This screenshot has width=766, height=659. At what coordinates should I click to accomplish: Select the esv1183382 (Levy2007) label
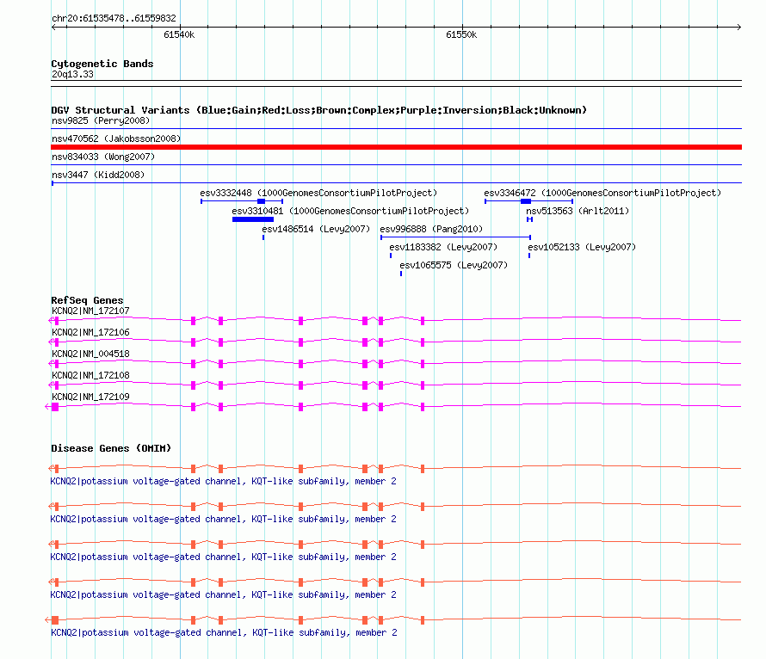point(443,247)
